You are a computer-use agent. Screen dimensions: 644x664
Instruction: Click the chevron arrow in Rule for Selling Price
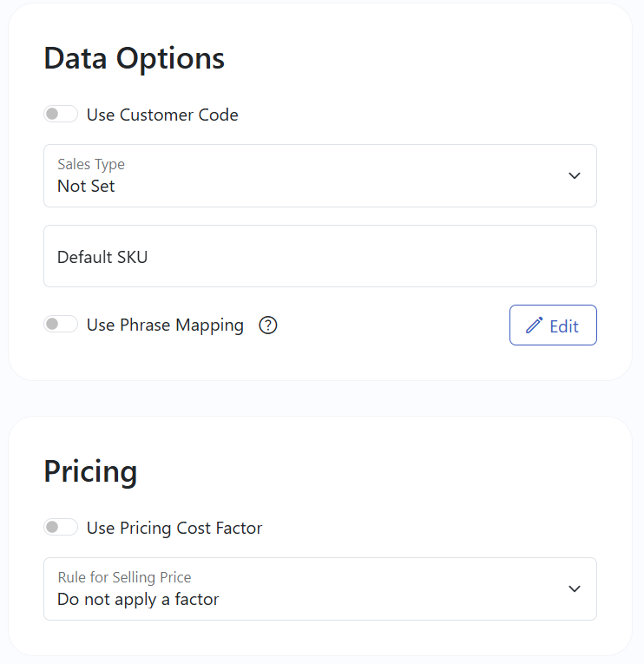click(575, 588)
